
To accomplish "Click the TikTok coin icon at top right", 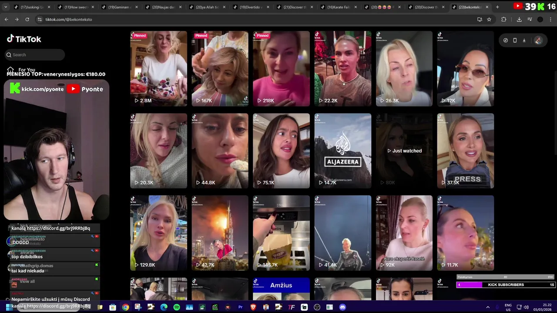I will pos(505,40).
